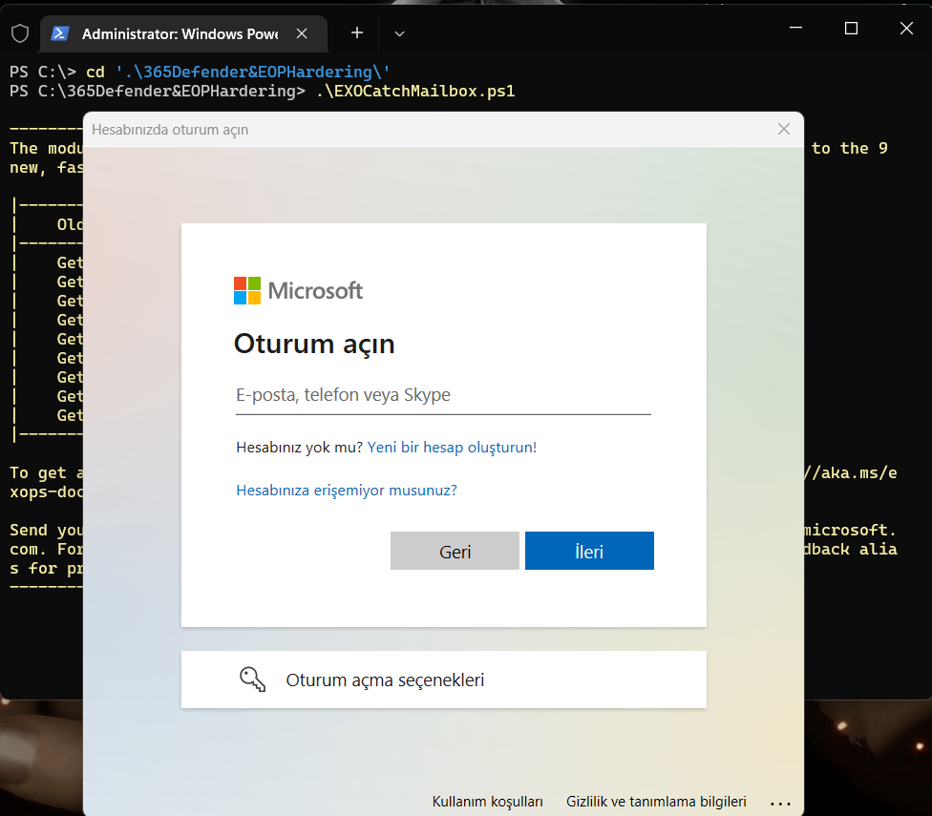Screen dimensions: 932x816
Task: Click the "cd '.\365Defender&EOPHardering\'" command line
Action: pos(238,72)
